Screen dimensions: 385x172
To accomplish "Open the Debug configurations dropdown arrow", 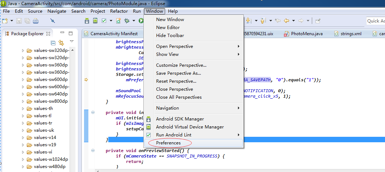I will coord(134,21).
